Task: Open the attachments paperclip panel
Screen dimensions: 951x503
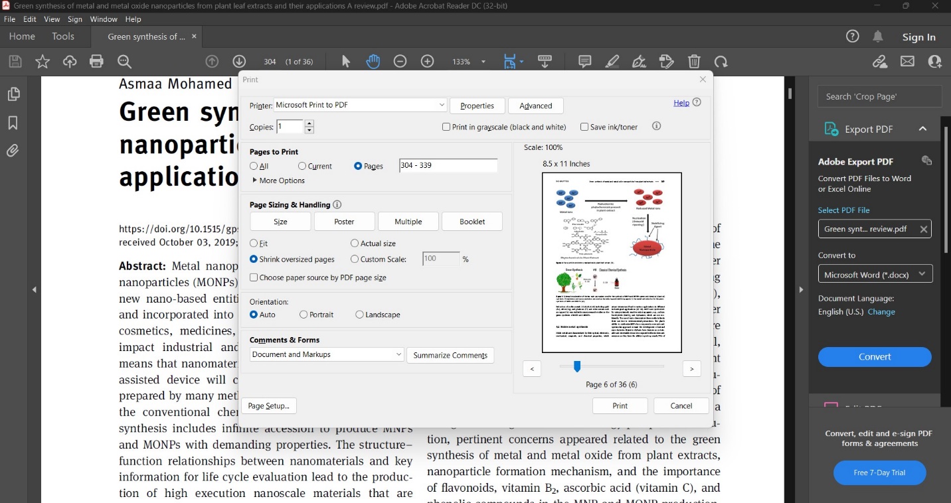Action: pos(13,151)
